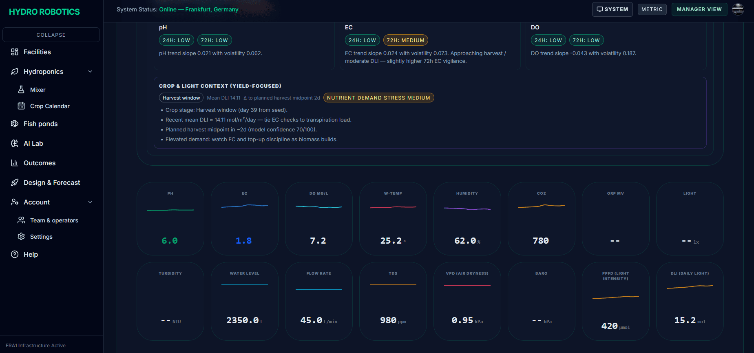The height and width of the screenshot is (353, 754).
Task: Switch MANAGER VIEW mode
Action: click(699, 9)
